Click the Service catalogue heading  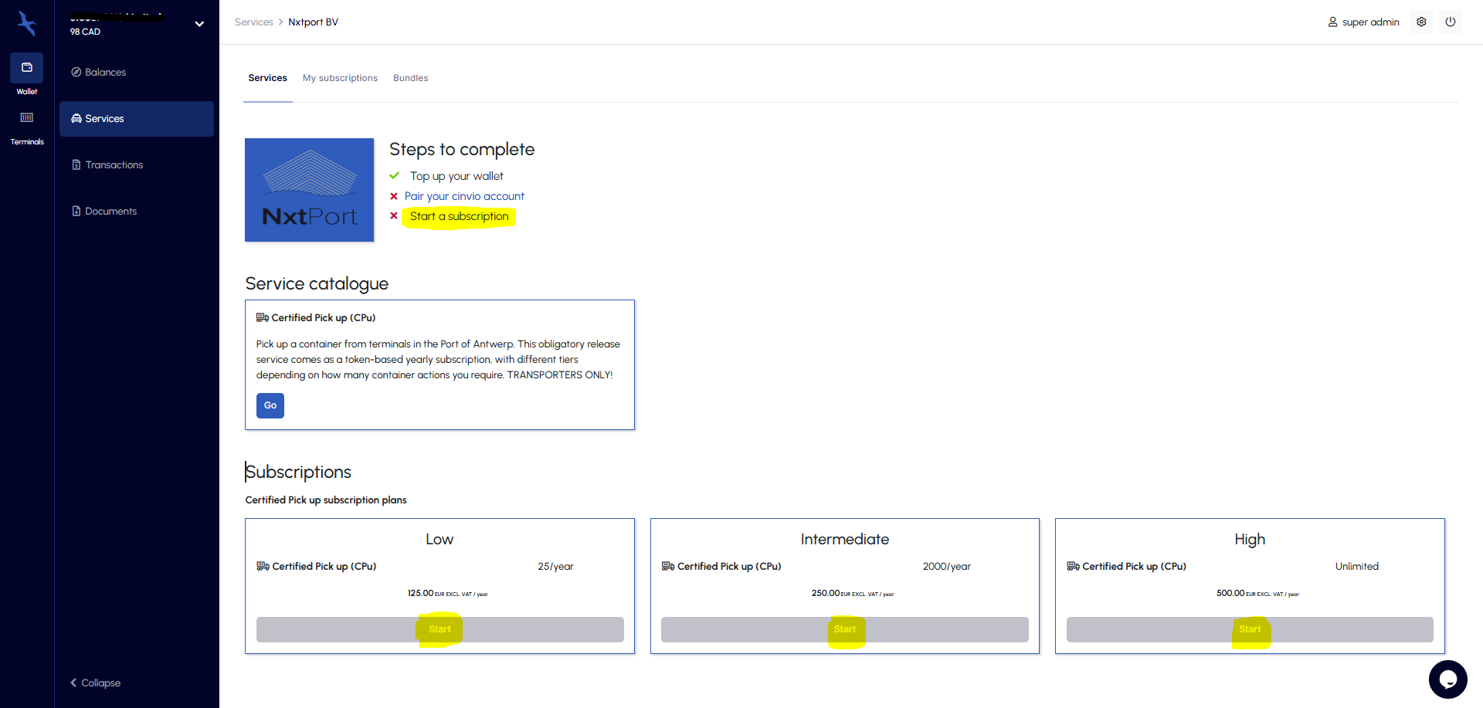pyautogui.click(x=317, y=283)
